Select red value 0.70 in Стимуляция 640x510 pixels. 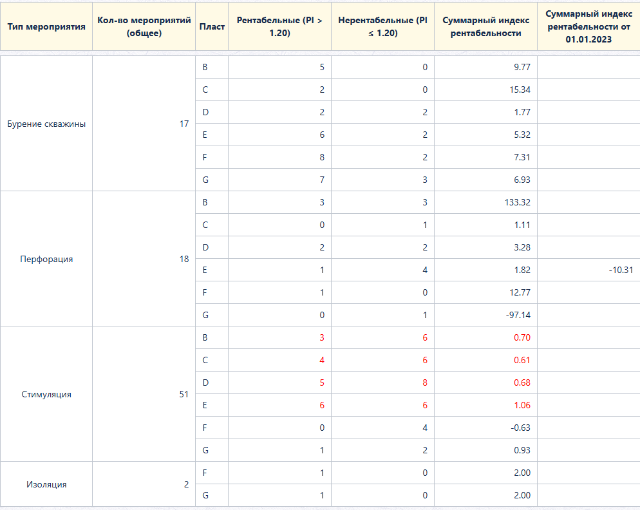(x=485, y=337)
